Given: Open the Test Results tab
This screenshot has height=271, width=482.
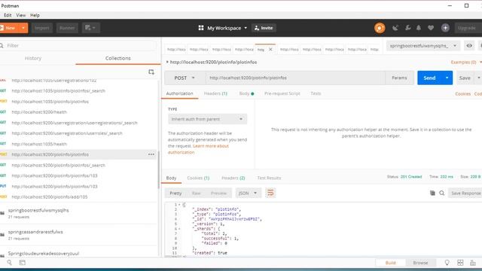Looking at the screenshot, I should pos(269,178).
